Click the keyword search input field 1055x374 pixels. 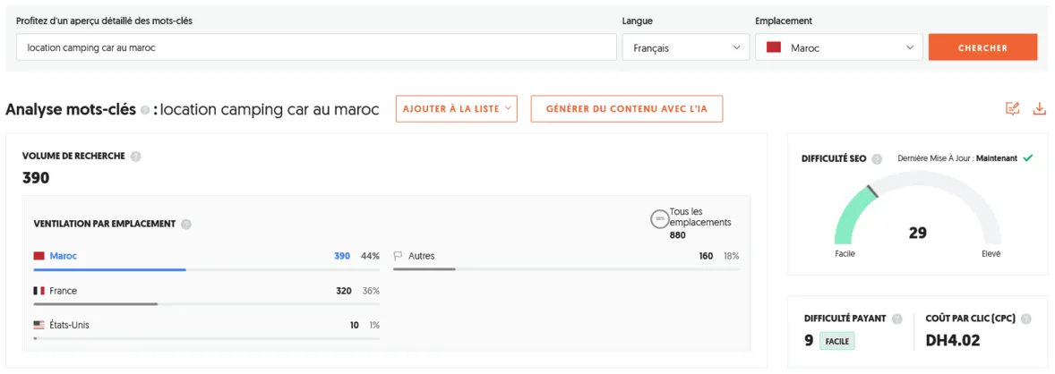coord(316,47)
